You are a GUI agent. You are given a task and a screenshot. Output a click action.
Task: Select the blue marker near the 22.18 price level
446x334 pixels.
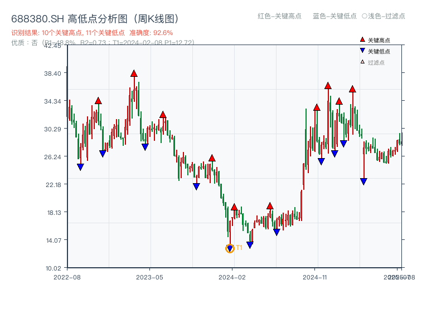(196, 185)
